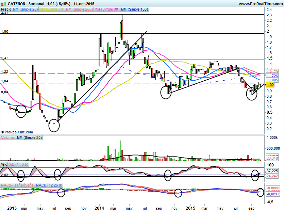Viewport: 284px width, 211px height.
Task: Select the %D (14 3 5) label
Action: click(x=17, y=164)
